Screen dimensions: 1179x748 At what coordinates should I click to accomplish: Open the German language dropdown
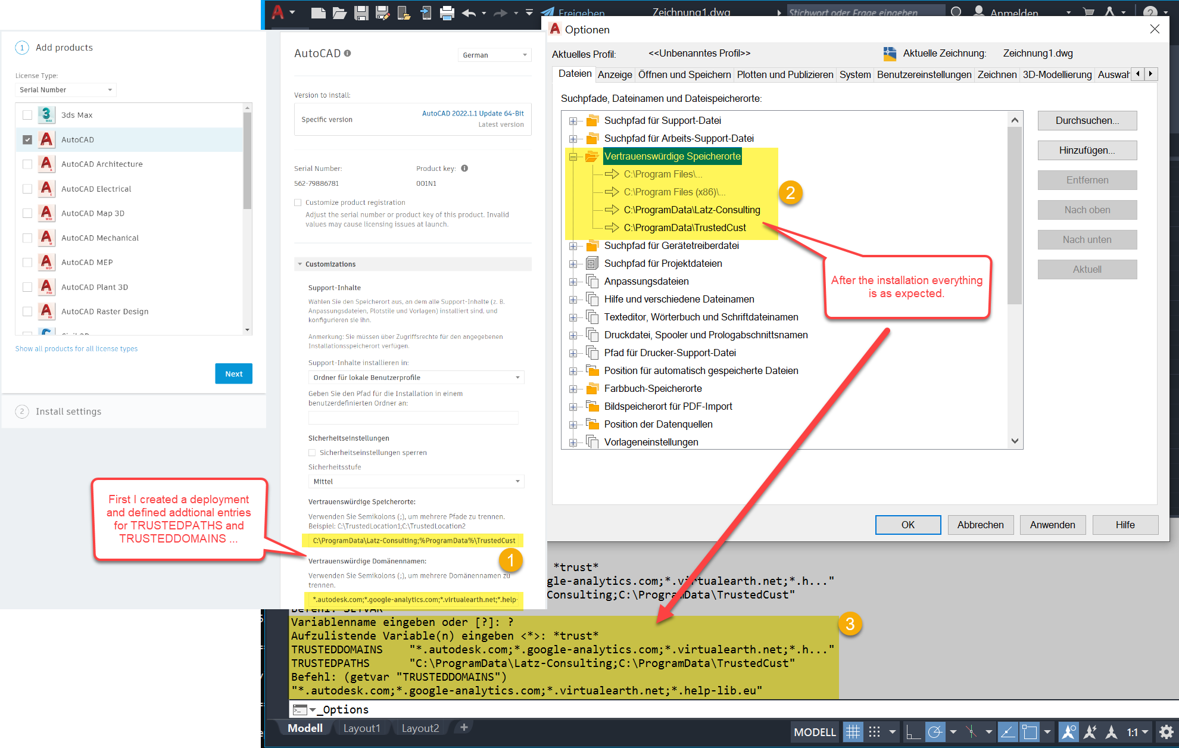pos(494,55)
